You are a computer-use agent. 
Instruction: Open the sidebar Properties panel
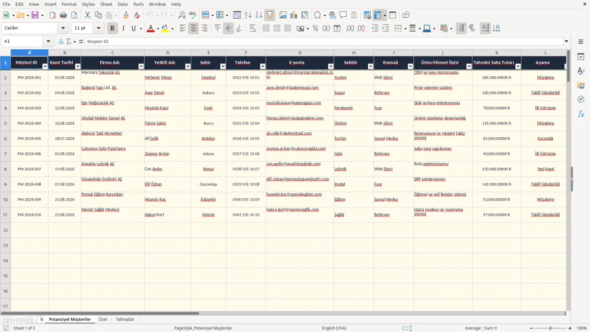coord(581,57)
